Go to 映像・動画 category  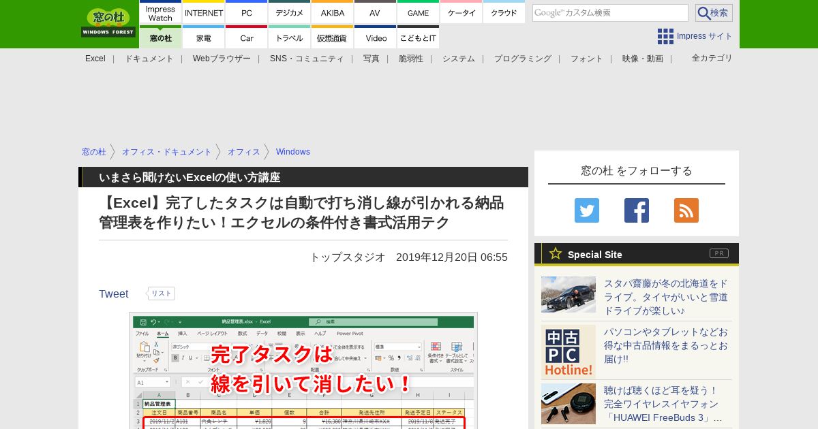click(643, 59)
